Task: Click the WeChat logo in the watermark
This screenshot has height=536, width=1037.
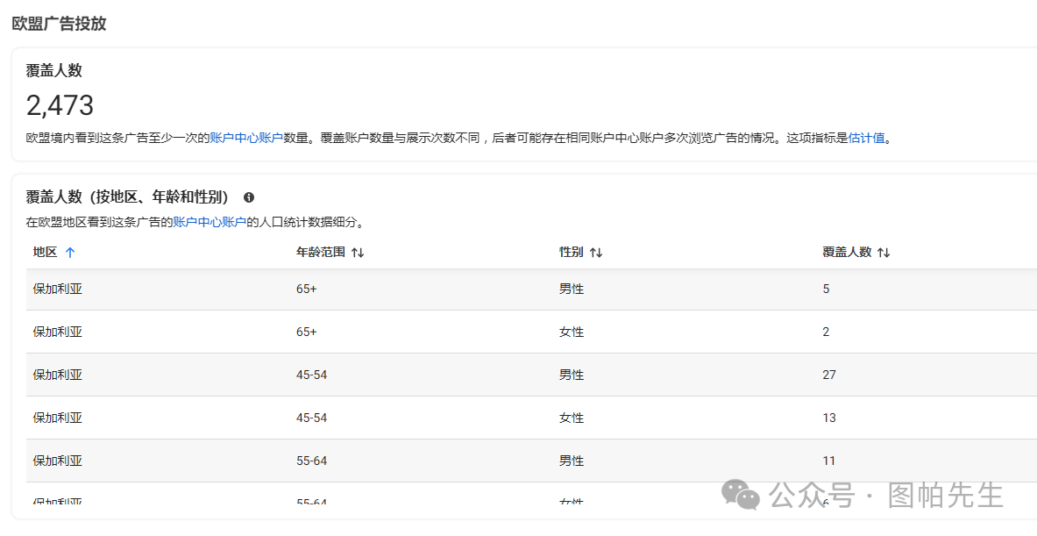Action: tap(741, 495)
